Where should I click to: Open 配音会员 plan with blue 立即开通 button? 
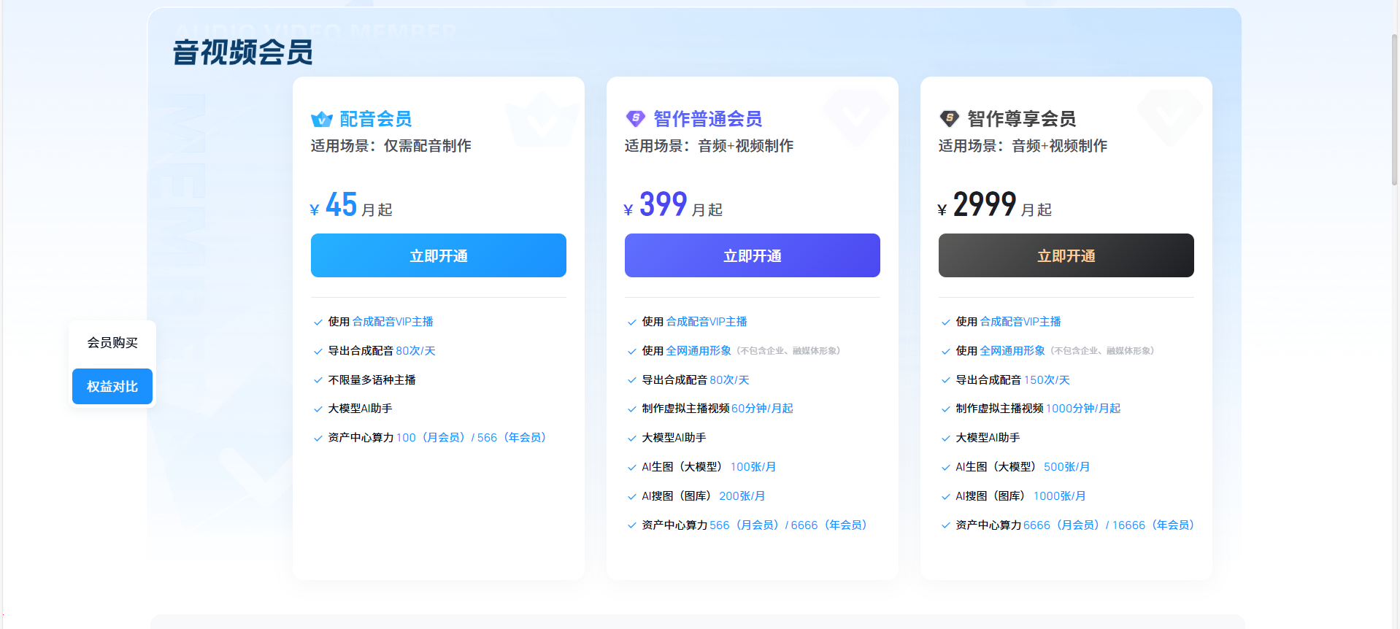[x=438, y=255]
